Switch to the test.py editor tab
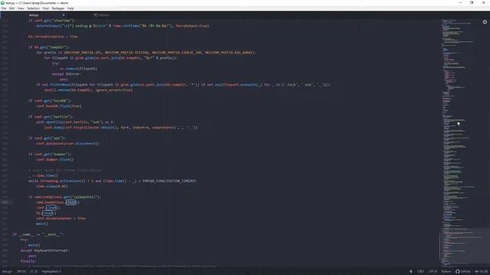 (34, 15)
